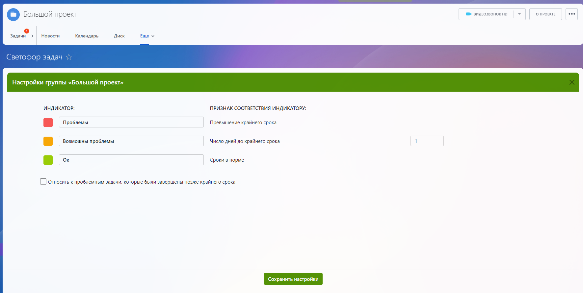Start a Видеозвонок HD call
This screenshot has width=583, height=293.
[487, 14]
